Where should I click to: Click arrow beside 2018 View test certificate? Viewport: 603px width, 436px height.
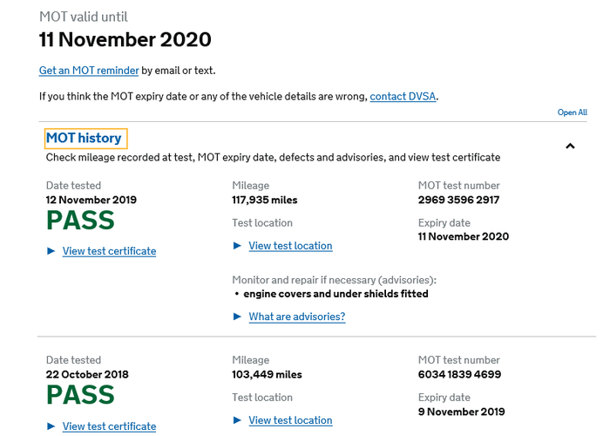click(51, 426)
